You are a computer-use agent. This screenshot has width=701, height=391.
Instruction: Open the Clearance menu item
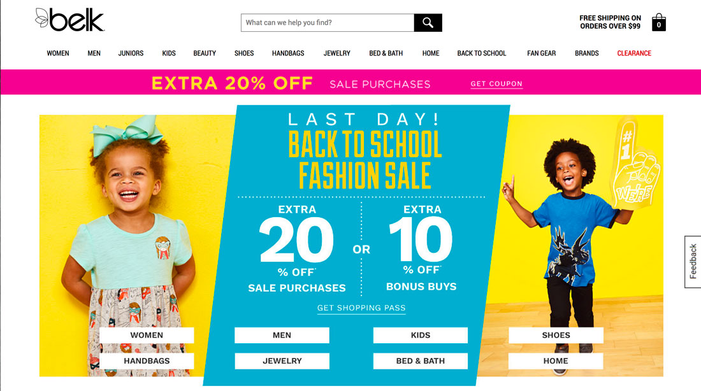(x=634, y=53)
